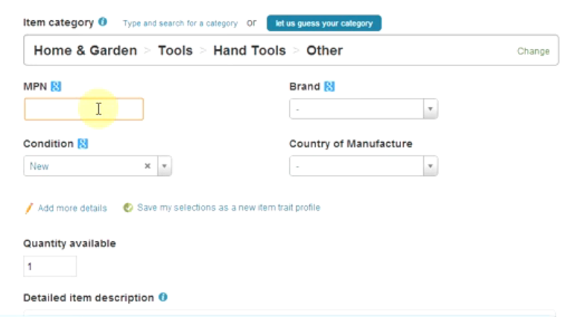Screen dimensions: 582x317
Task: Click Type and search for a category
Action: click(x=180, y=23)
